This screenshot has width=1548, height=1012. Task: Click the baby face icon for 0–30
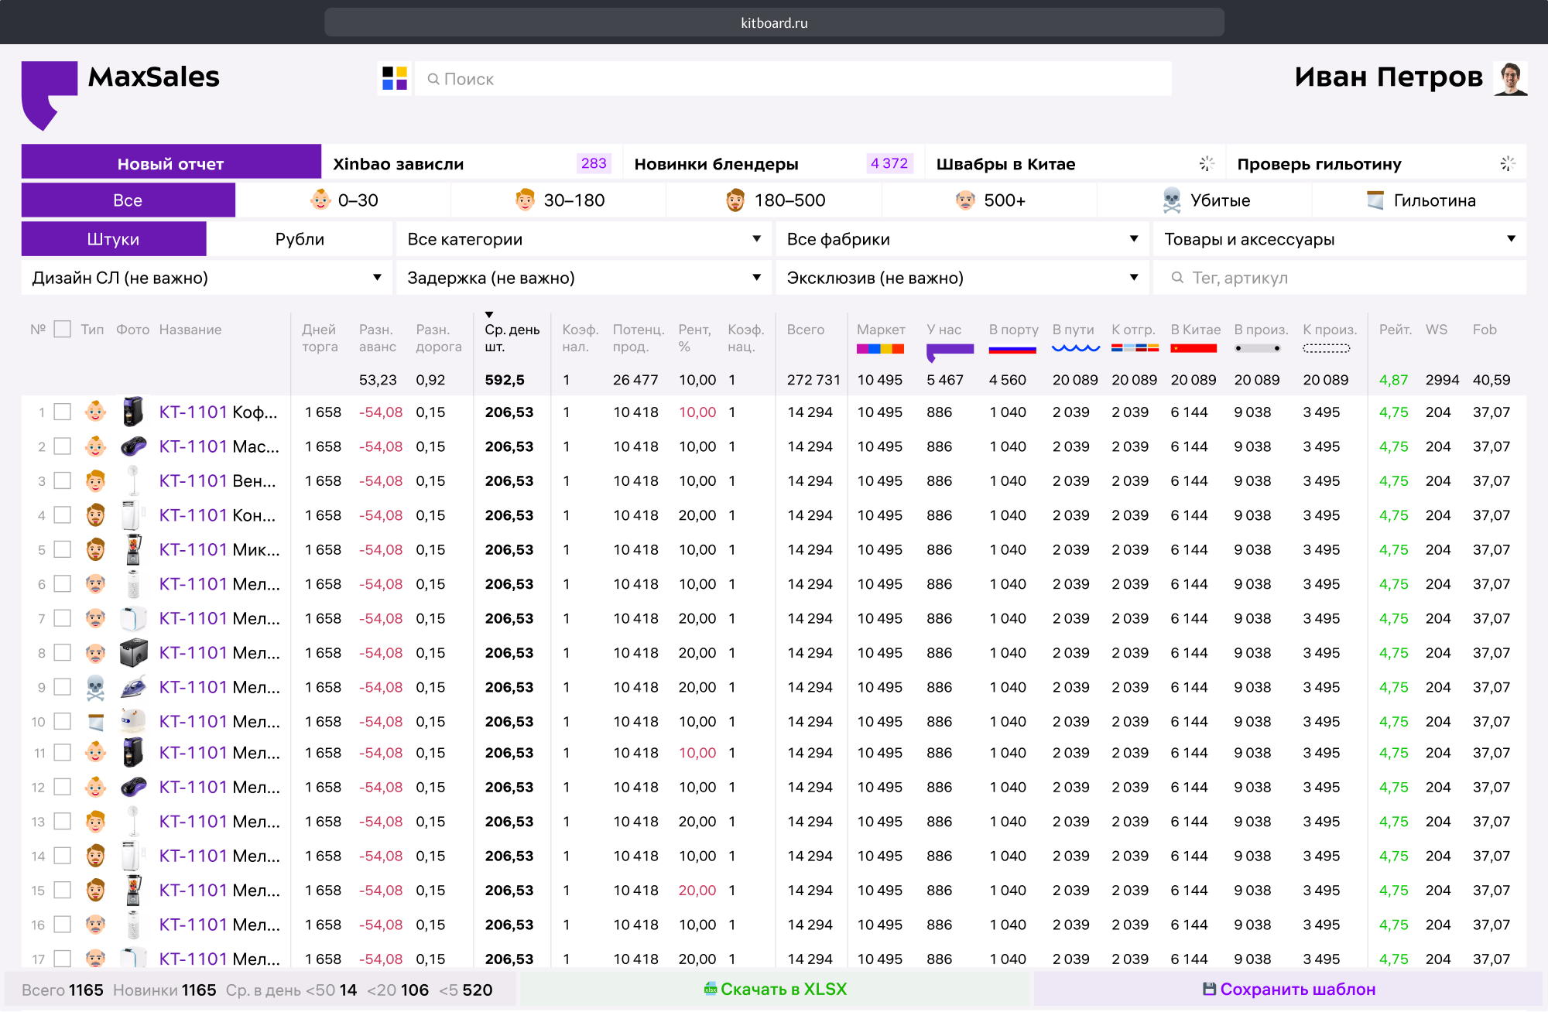pos(320,200)
